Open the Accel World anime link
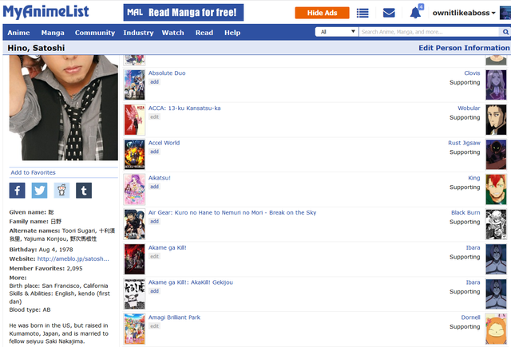 click(164, 143)
